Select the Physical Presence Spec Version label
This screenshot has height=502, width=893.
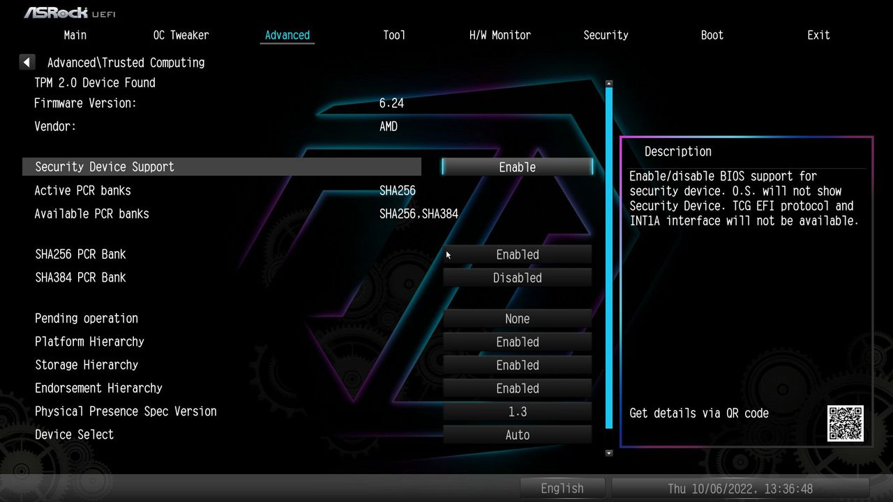coord(126,411)
